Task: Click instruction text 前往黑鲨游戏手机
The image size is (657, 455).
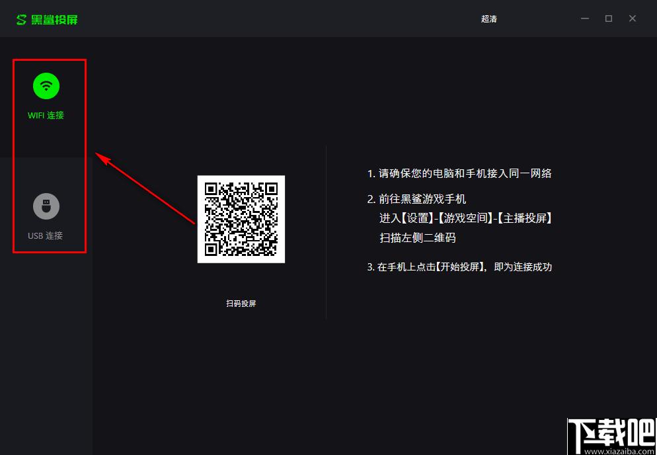Action: click(417, 199)
